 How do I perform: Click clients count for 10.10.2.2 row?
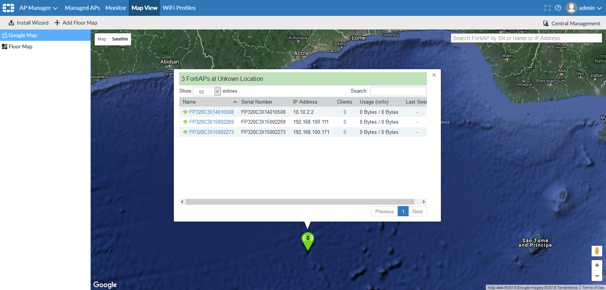[x=345, y=112]
